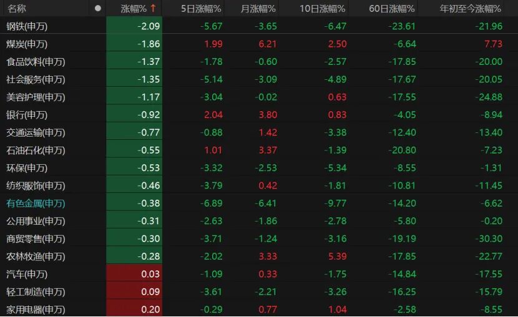
Task: Select the 食品饮料(申万) row name
Action: [x=36, y=62]
